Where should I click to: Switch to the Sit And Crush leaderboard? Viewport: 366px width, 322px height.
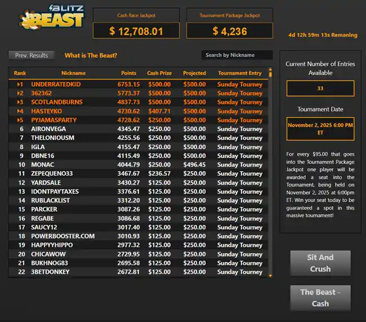pos(320,263)
